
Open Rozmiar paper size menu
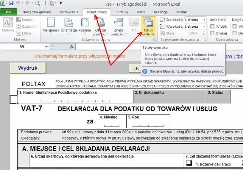85,26
